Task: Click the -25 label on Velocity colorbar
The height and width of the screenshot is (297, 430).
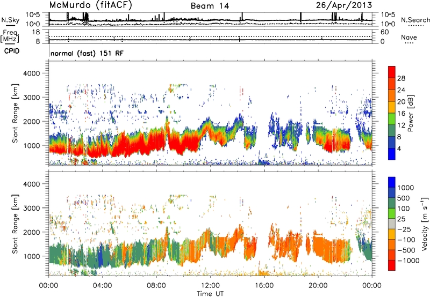Action: click(404, 229)
